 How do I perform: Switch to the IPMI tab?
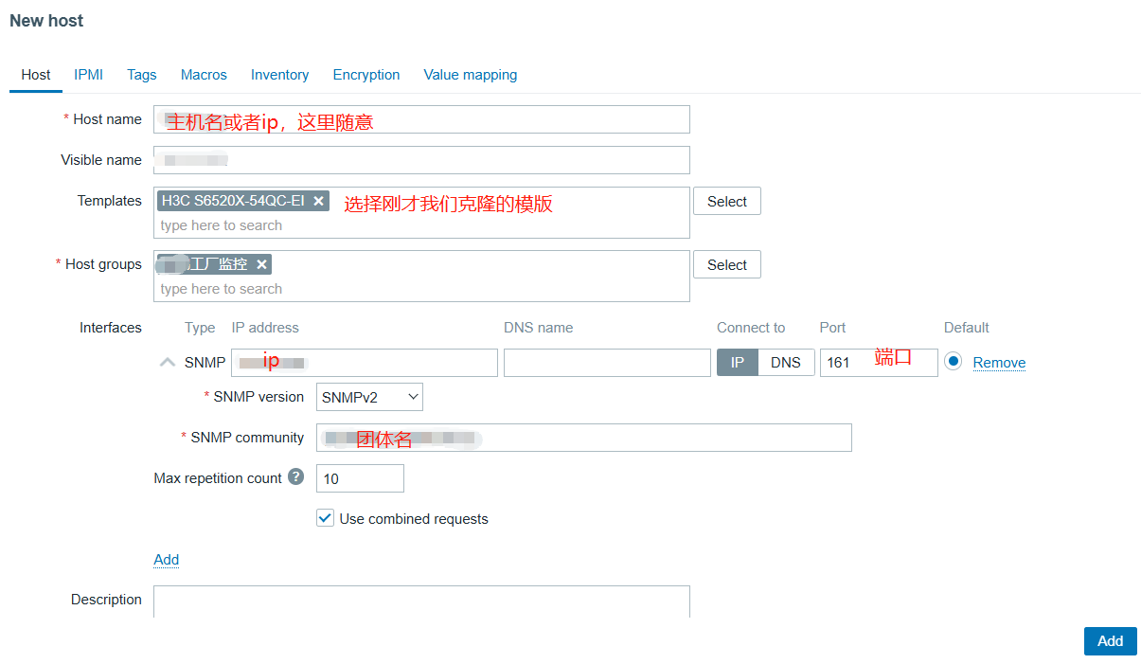tap(88, 75)
